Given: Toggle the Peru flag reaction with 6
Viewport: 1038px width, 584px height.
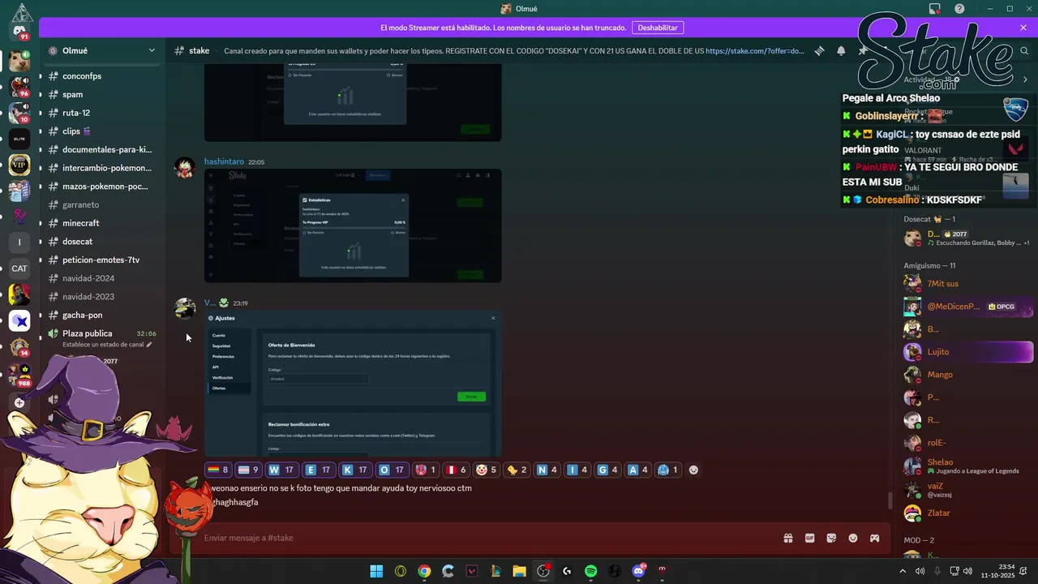Looking at the screenshot, I should (457, 470).
